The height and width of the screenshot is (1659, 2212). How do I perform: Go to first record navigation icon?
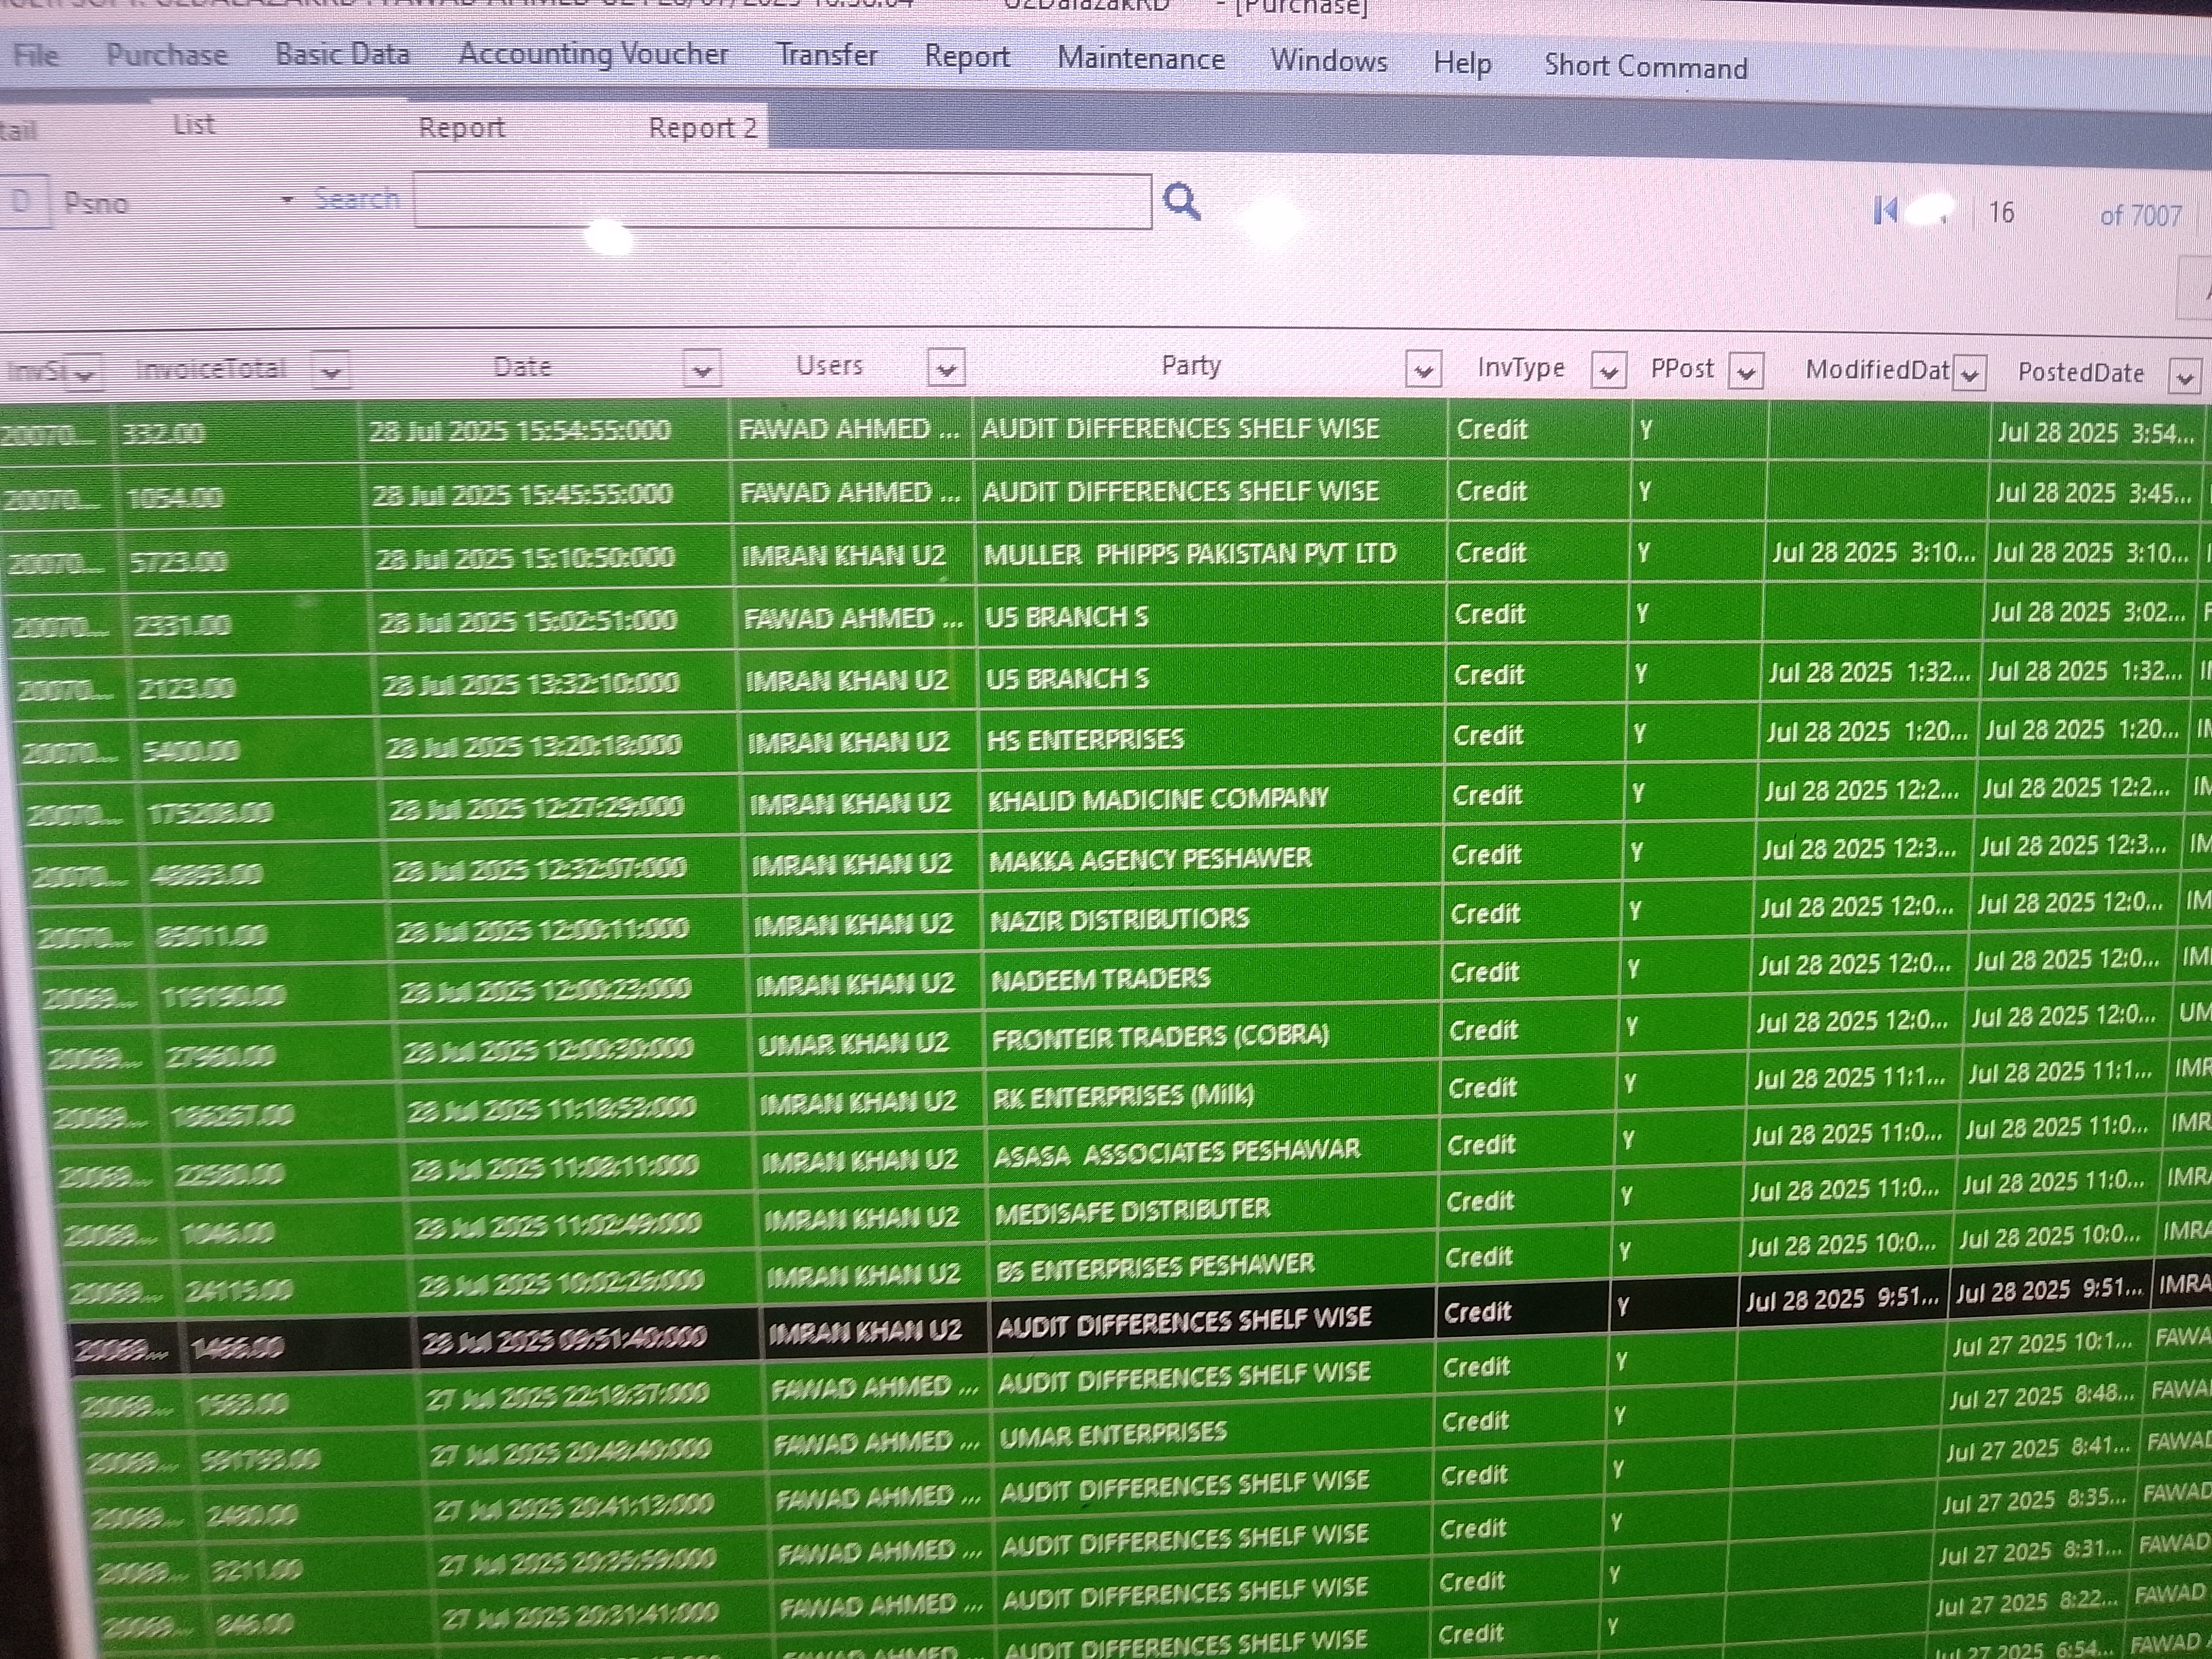(1885, 211)
